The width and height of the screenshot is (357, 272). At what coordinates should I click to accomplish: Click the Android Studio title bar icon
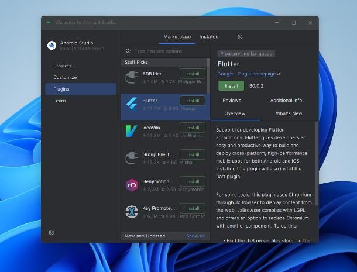click(48, 22)
